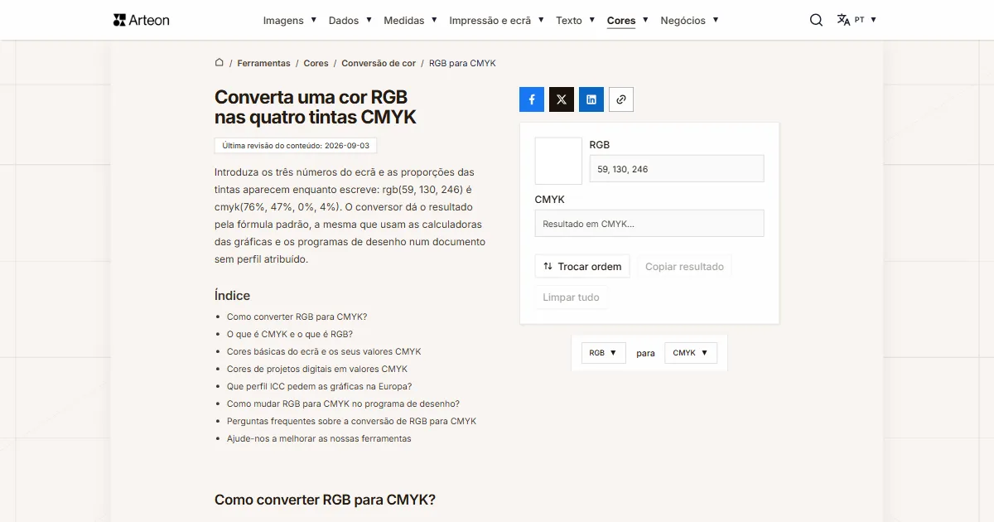Click the Última revisão do conteúdo date badge

pos(296,145)
